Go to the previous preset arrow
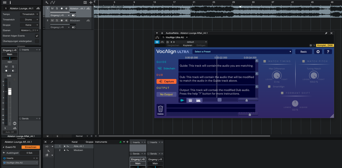 tap(171, 42)
